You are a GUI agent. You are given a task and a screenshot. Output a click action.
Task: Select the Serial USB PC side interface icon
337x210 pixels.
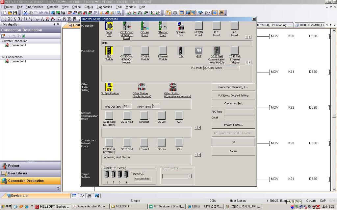coord(109,26)
